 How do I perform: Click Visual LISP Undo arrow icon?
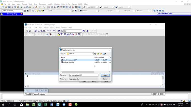tap(48, 31)
